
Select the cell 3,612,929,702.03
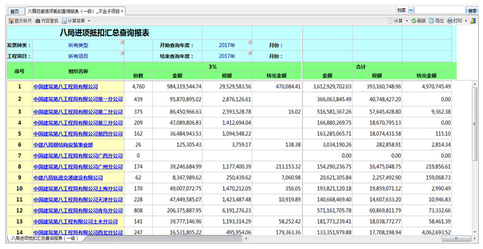[328, 87]
